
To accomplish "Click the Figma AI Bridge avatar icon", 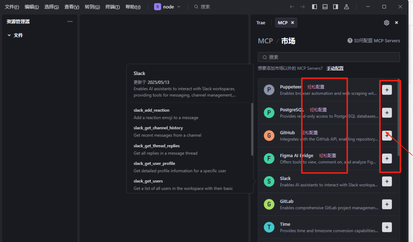I will click(269, 159).
